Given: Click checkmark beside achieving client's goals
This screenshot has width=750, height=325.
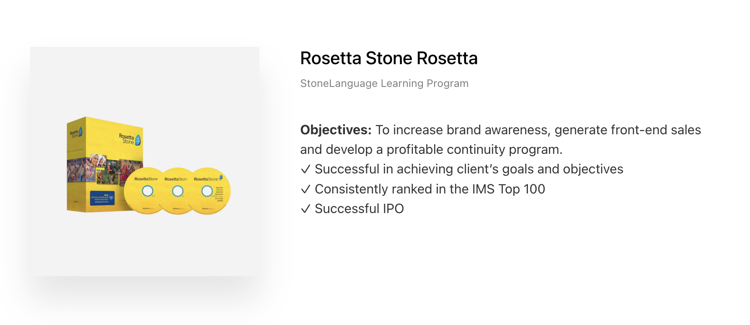Looking at the screenshot, I should click(x=305, y=169).
